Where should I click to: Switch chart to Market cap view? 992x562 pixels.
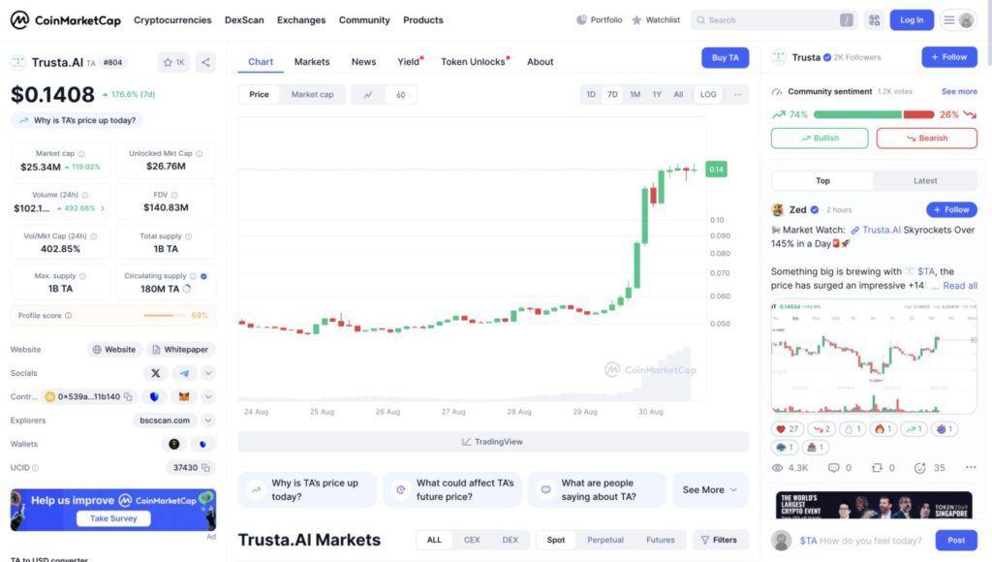click(x=312, y=95)
